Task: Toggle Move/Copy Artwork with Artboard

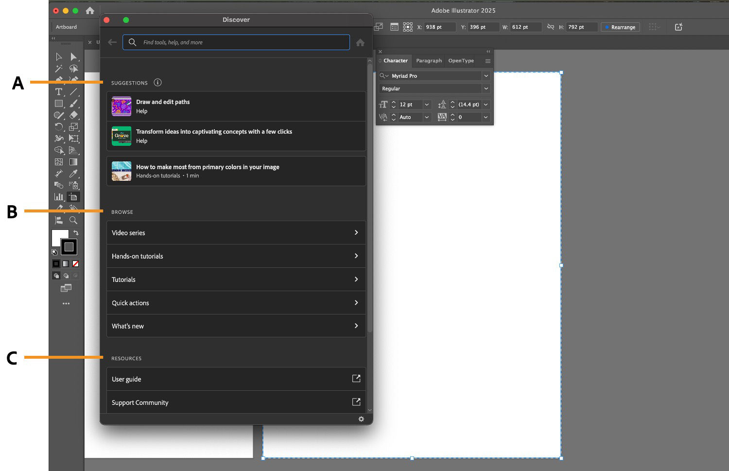Action: coord(379,27)
